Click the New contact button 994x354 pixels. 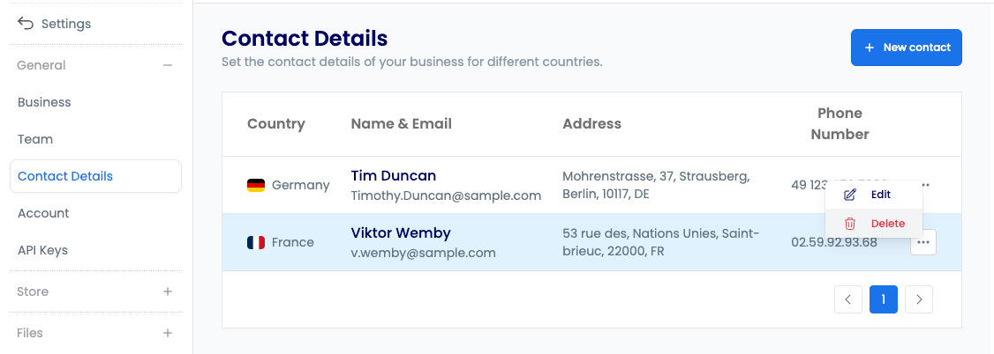tap(906, 48)
